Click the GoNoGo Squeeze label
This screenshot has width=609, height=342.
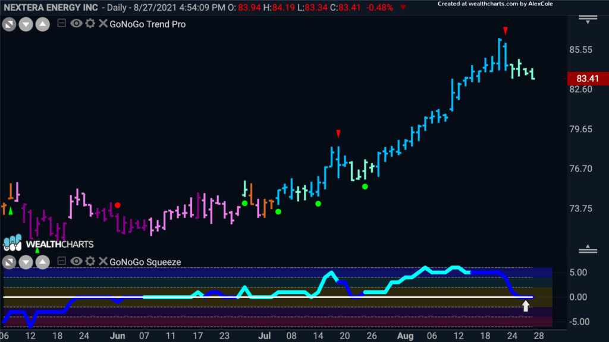click(145, 262)
